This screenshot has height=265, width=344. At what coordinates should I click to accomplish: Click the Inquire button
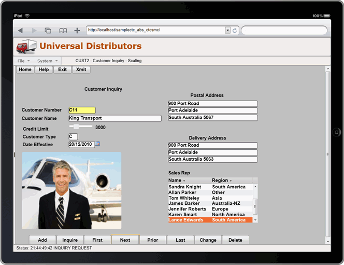70,240
